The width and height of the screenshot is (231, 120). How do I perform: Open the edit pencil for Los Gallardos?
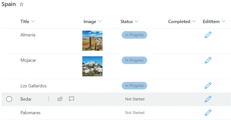pyautogui.click(x=208, y=86)
